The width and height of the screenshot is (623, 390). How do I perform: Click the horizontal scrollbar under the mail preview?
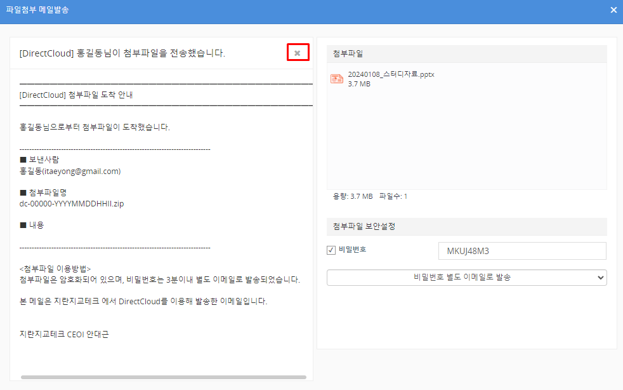coord(163,377)
